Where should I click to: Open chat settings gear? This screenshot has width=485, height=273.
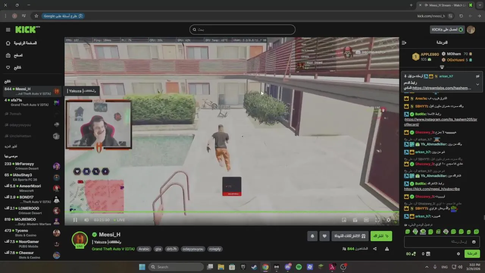(x=458, y=254)
